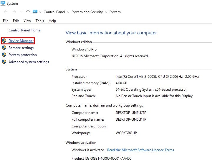Open the recent locations dropdown arrow
Viewport: 212px width, 165px height.
click(x=21, y=12)
